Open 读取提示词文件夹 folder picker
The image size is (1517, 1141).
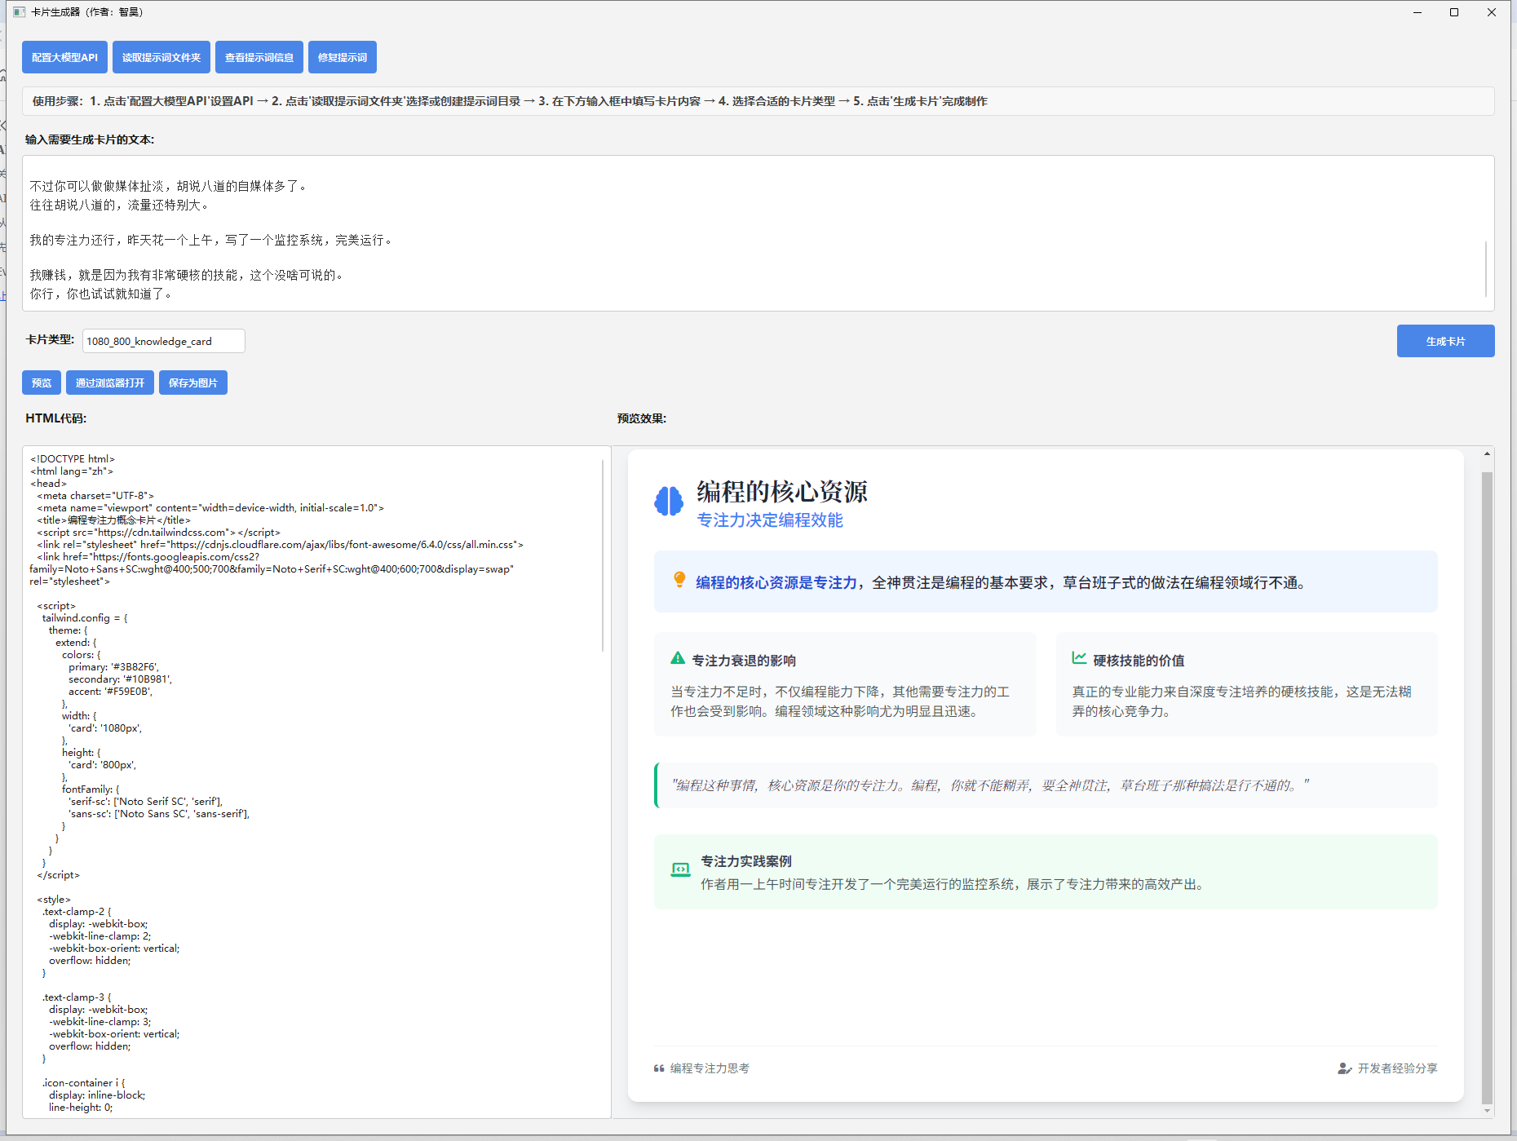[x=161, y=57]
